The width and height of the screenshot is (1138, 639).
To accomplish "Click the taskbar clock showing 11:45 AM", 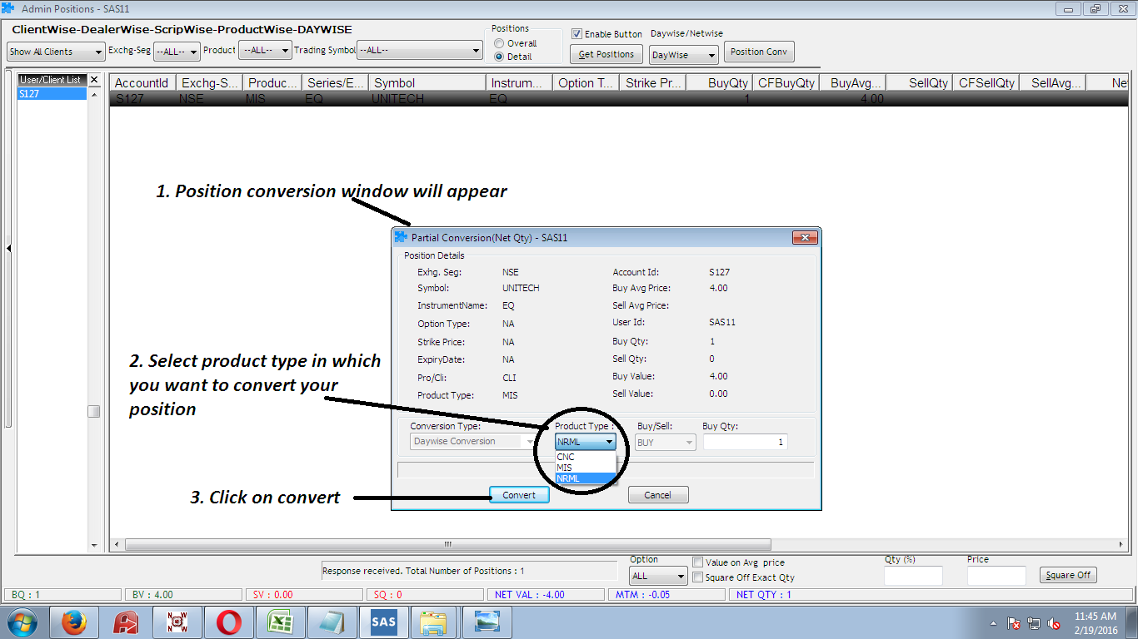I will pos(1095,617).
